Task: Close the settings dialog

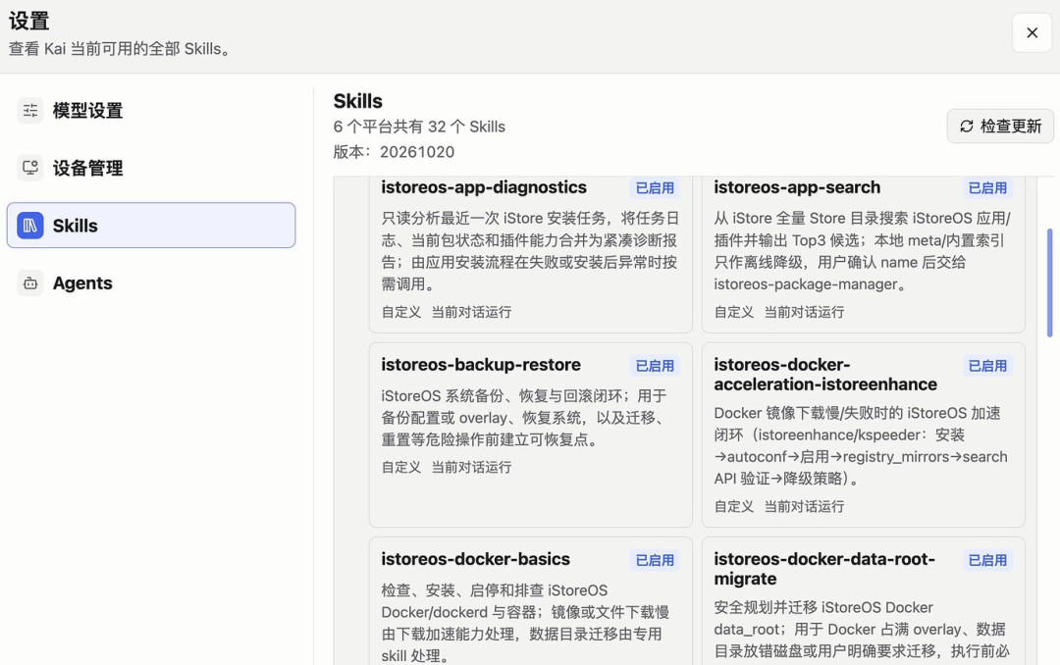Action: [1032, 32]
